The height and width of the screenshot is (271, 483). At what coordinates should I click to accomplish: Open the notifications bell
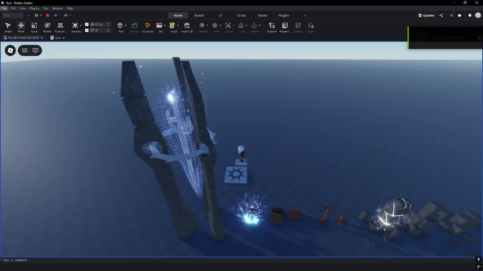tap(470, 15)
